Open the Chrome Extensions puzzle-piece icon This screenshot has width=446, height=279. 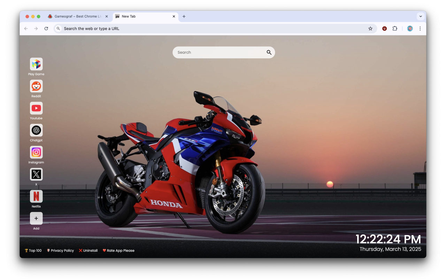pyautogui.click(x=395, y=29)
